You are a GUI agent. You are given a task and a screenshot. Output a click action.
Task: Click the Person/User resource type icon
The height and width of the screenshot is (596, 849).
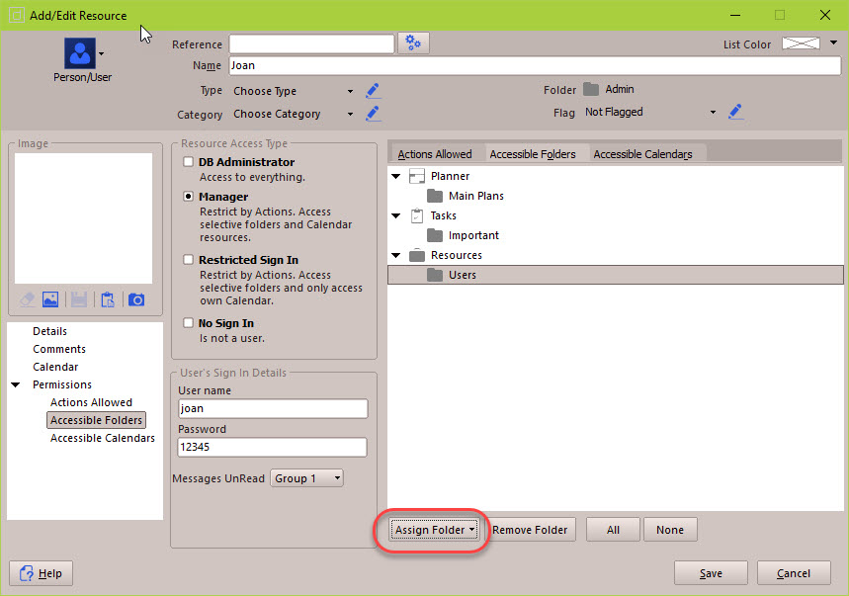pos(80,53)
